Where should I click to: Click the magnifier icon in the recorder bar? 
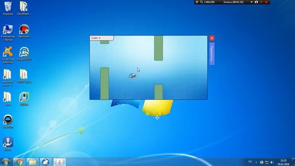click(201, 2)
